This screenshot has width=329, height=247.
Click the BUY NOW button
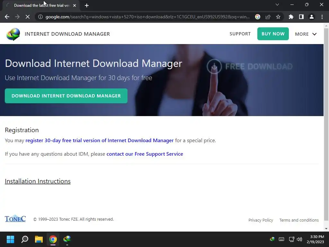[x=273, y=34]
